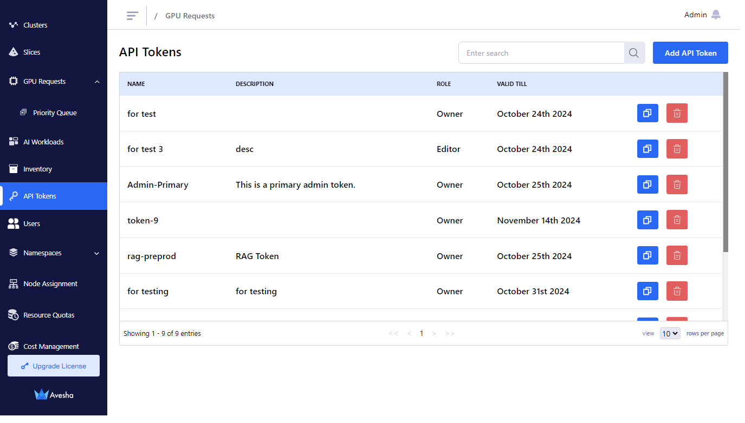The image size is (745, 423).
Task: Go to next page arrow
Action: (434, 333)
